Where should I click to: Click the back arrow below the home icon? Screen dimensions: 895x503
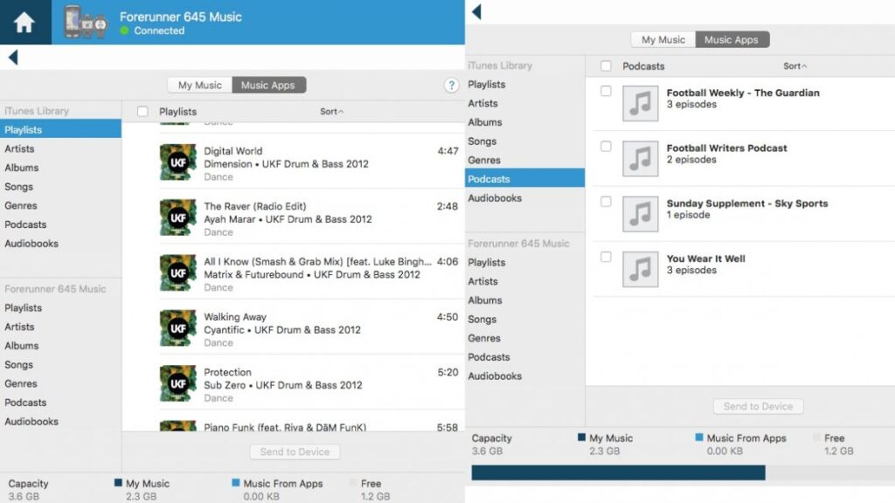[x=12, y=58]
